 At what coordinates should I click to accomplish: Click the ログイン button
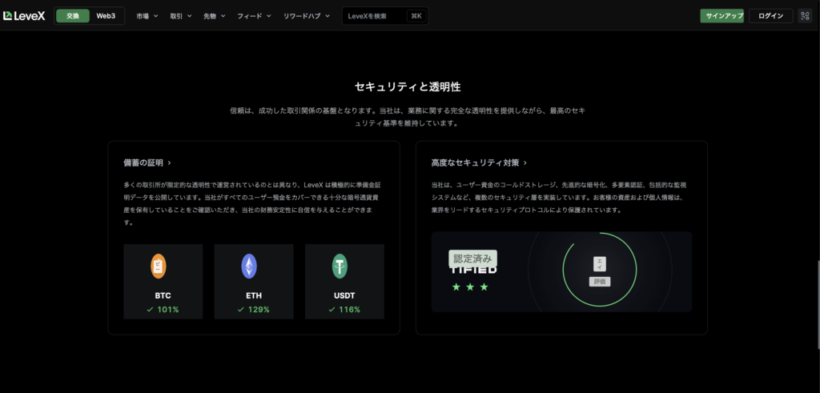[x=771, y=16]
